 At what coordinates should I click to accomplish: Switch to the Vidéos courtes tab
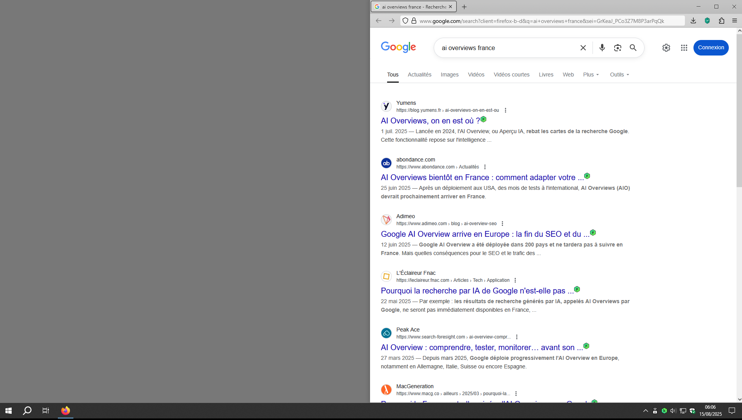[x=512, y=75]
